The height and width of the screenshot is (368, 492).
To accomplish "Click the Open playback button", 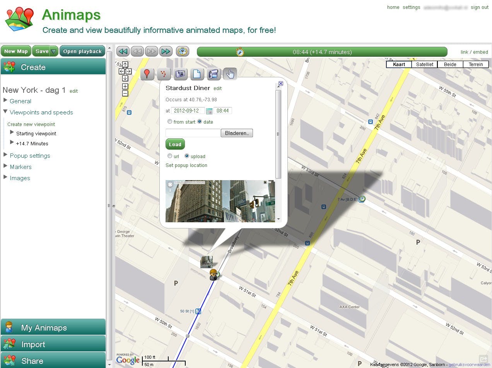I will tap(82, 51).
